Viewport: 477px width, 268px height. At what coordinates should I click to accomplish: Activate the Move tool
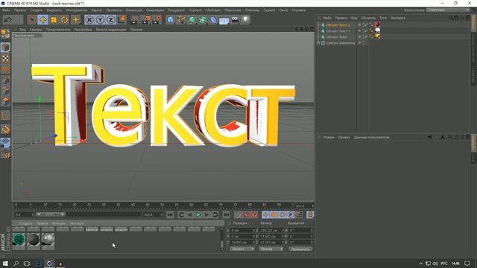[x=43, y=20]
